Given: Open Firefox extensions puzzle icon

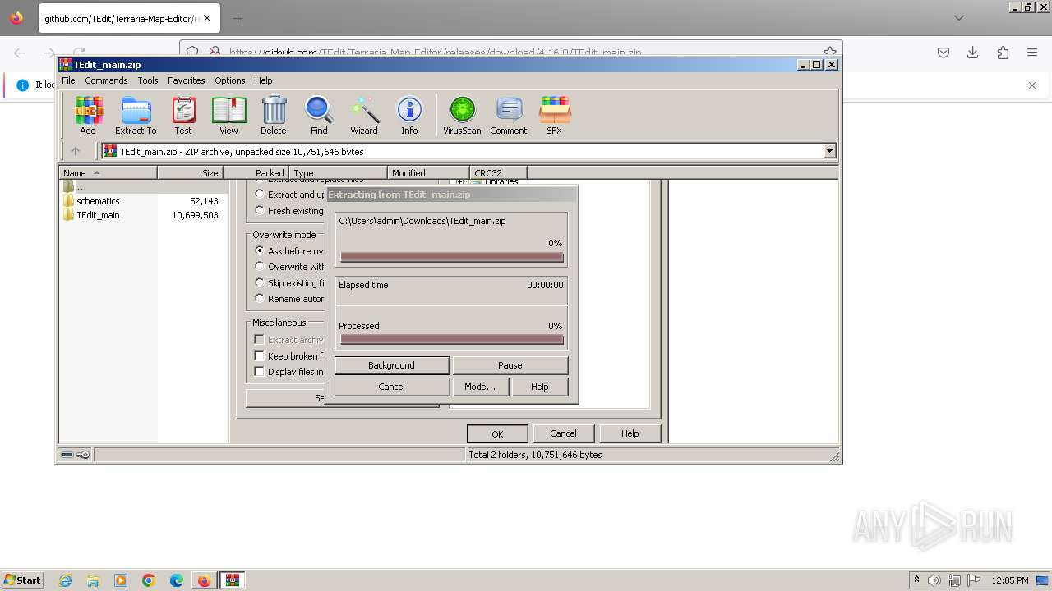Looking at the screenshot, I should coord(1003,53).
